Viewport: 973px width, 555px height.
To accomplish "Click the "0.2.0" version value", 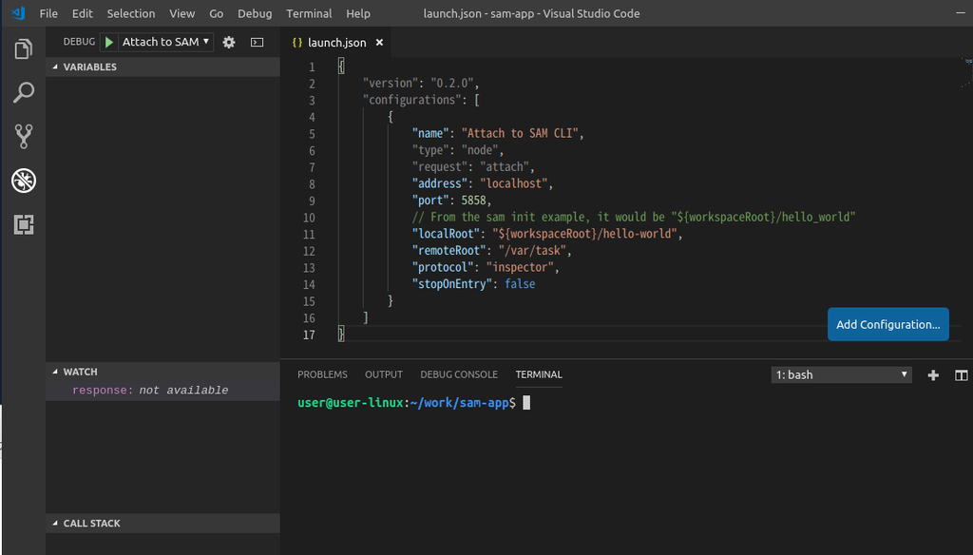I will [x=451, y=84].
